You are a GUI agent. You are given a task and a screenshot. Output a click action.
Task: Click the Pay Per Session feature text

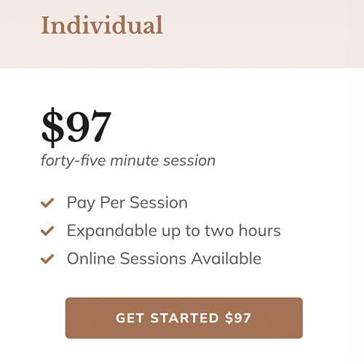[127, 202]
